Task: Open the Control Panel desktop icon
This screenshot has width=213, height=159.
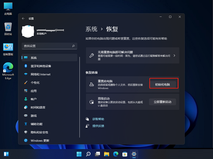Action: coord(8,49)
